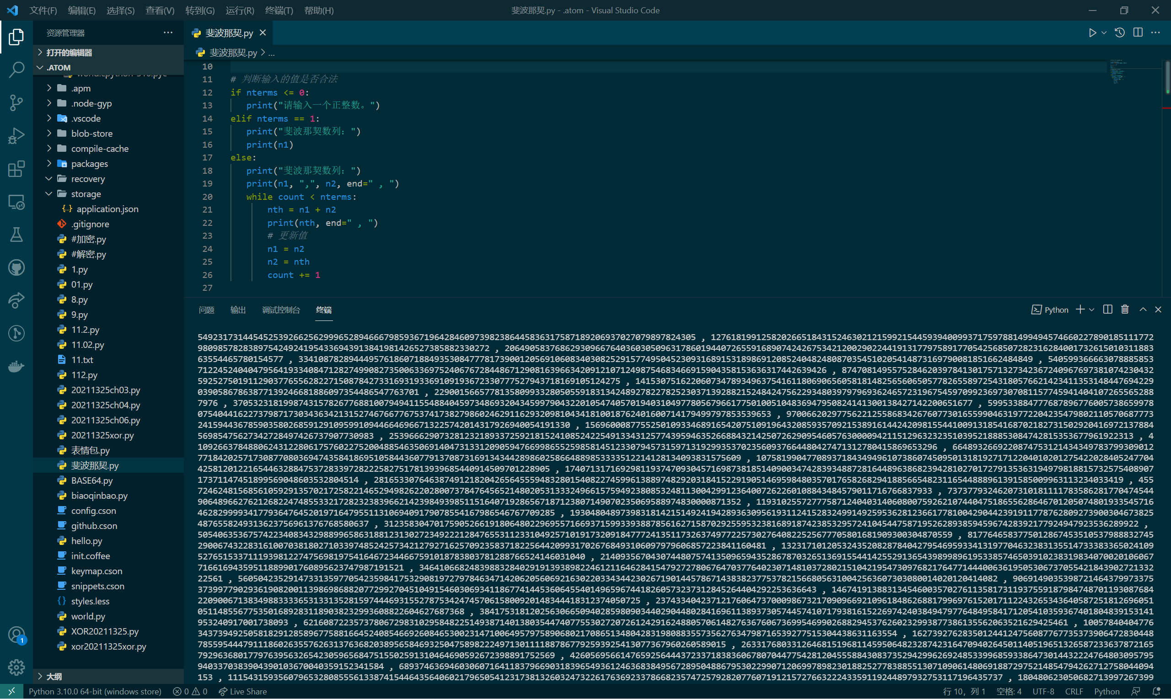Image resolution: width=1171 pixels, height=699 pixels.
Task: Open the 终端(T) menu
Action: click(x=279, y=11)
